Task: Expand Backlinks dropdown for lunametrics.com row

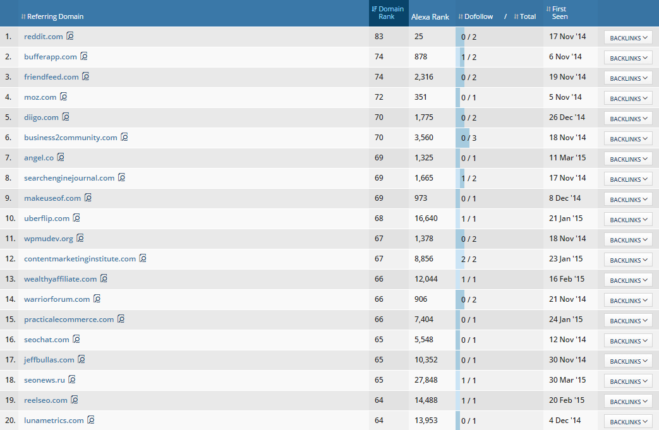Action: [628, 421]
